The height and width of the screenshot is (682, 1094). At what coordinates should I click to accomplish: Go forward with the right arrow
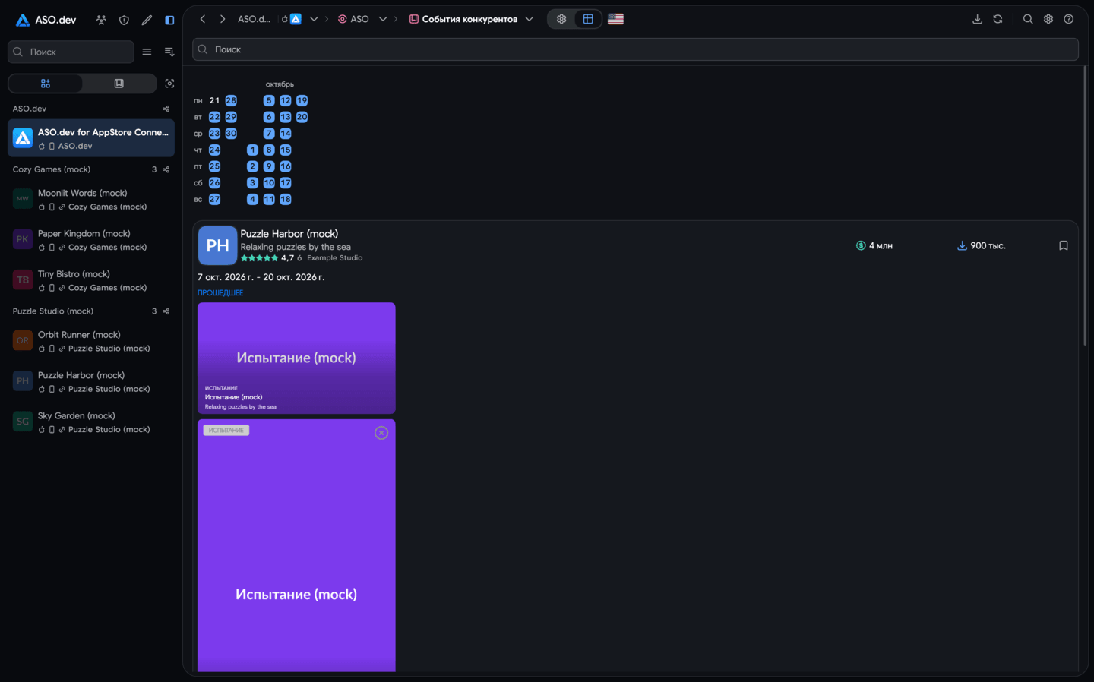(x=223, y=19)
